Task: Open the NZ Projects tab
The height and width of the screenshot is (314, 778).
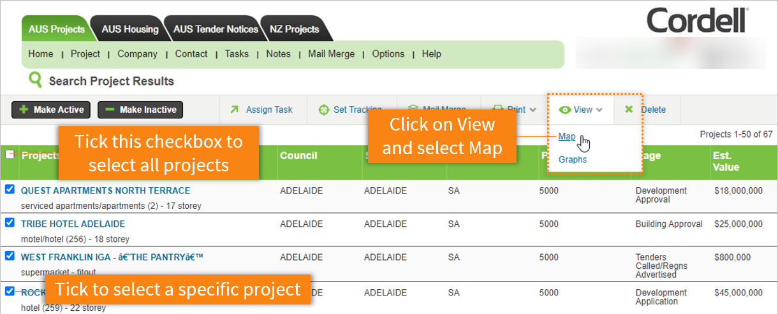Action: point(294,29)
